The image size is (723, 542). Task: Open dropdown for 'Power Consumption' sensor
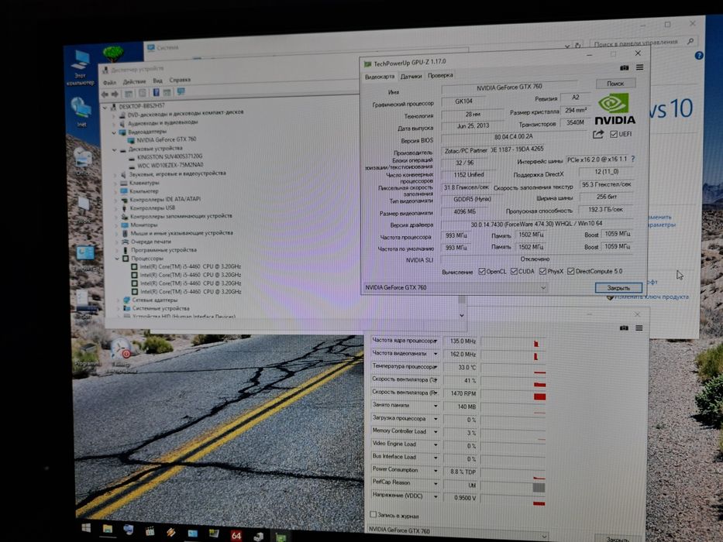pos(436,471)
